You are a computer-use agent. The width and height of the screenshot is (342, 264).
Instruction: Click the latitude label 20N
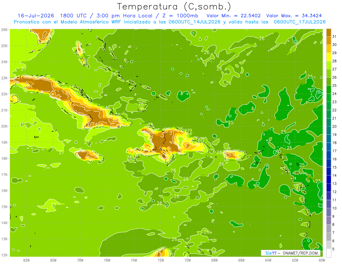click(x=4, y=126)
